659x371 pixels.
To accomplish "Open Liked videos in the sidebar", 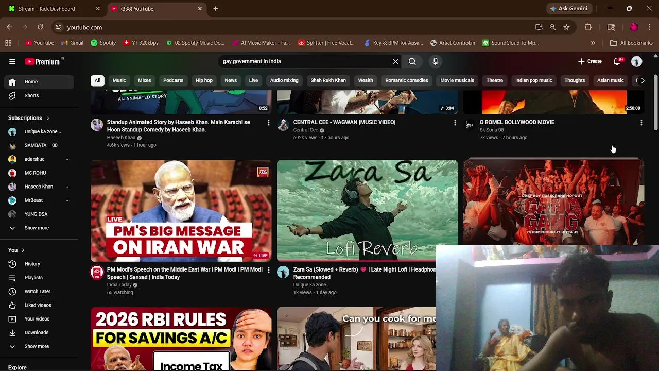I will (39, 305).
